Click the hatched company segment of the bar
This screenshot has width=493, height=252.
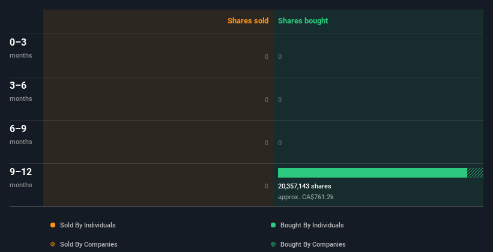pos(475,173)
